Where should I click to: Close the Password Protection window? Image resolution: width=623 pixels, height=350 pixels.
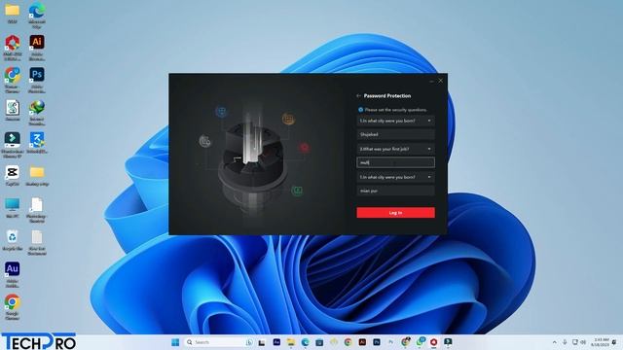point(440,81)
